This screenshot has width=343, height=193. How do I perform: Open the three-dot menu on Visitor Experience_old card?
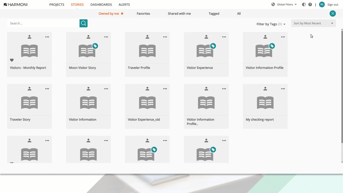165,88
